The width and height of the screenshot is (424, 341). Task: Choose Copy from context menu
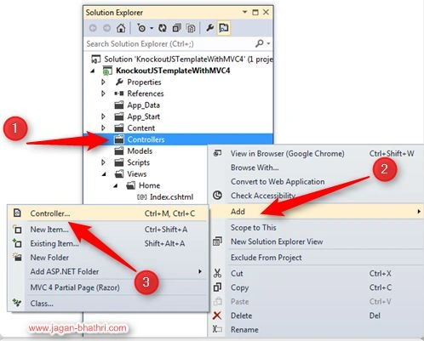[316, 287]
